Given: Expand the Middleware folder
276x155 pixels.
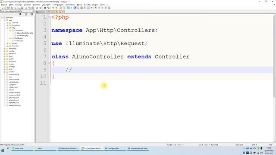Looking at the screenshot, I should [10, 38].
